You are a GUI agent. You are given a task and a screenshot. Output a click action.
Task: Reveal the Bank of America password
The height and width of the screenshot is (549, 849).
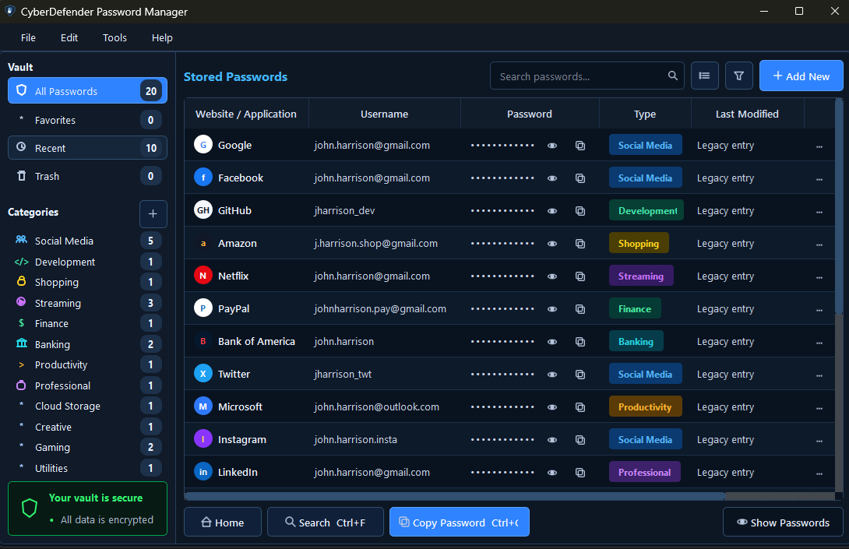pyautogui.click(x=551, y=342)
